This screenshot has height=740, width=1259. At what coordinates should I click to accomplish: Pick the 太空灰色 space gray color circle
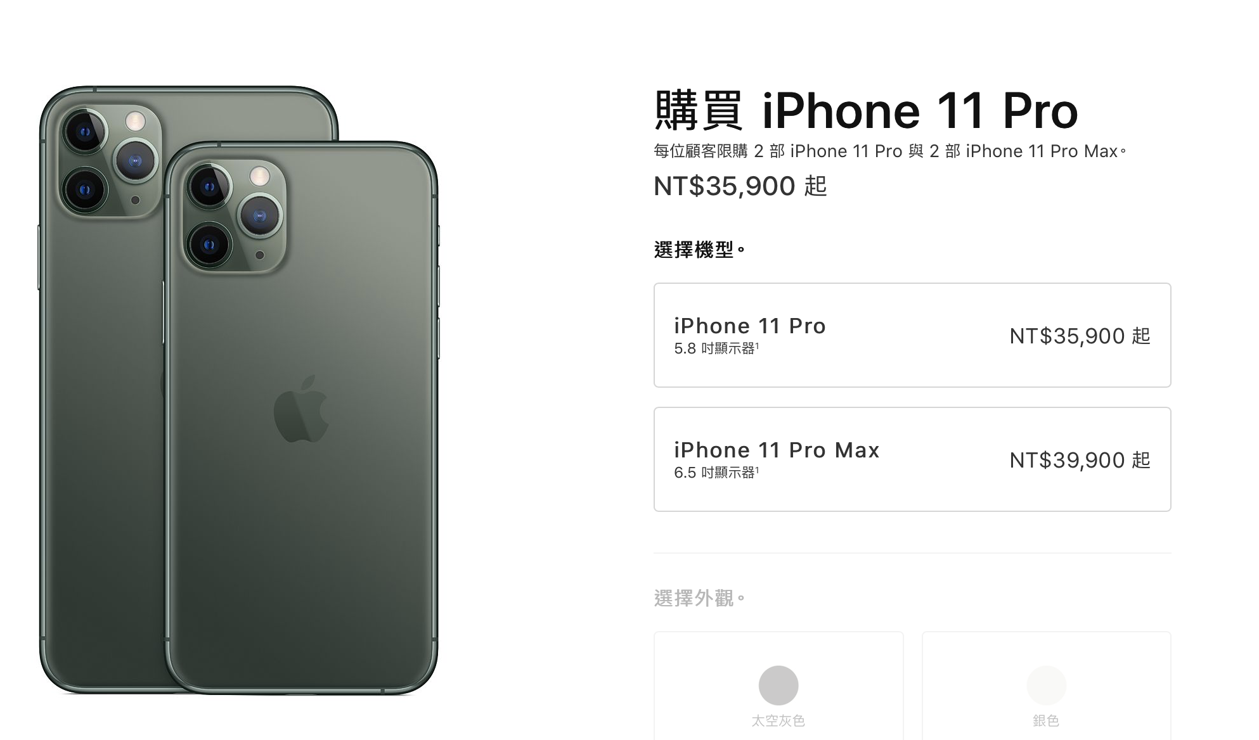778,686
